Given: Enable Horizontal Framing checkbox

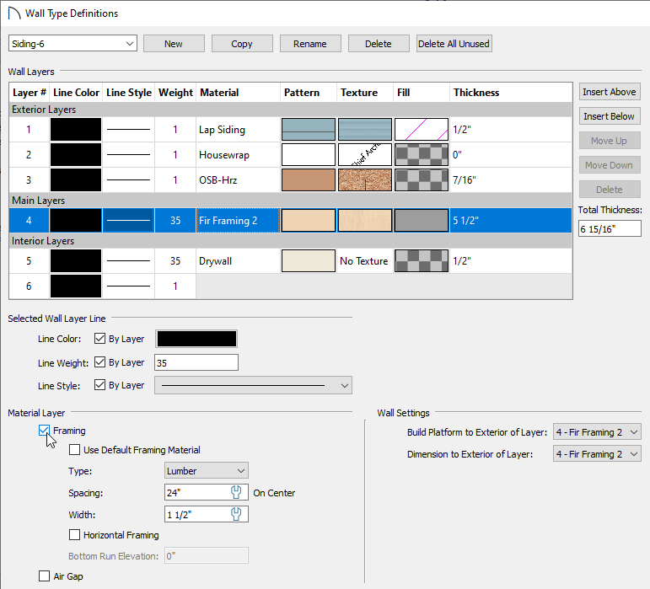Looking at the screenshot, I should 75,535.
